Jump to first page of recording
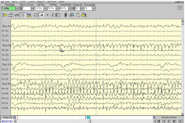This screenshot has height=123, width=185. coord(158,121)
